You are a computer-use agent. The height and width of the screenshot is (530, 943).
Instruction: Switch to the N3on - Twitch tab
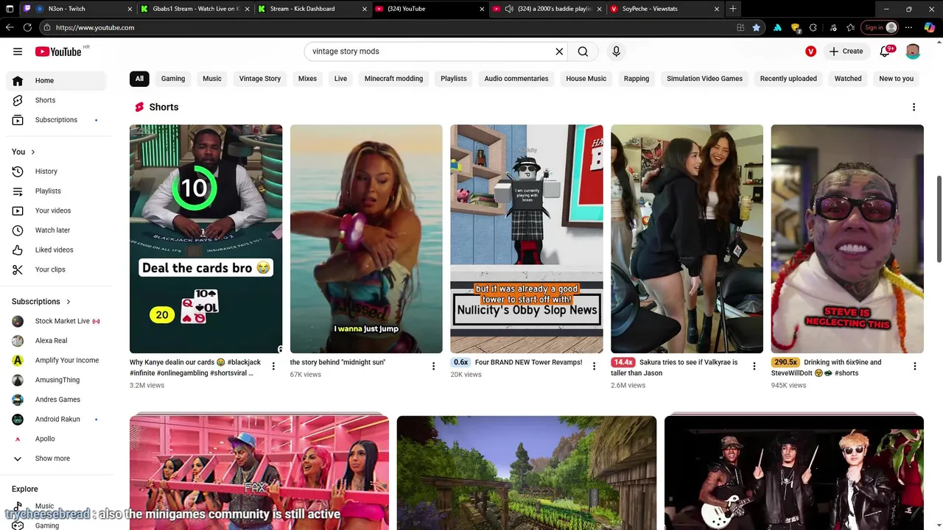point(77,9)
